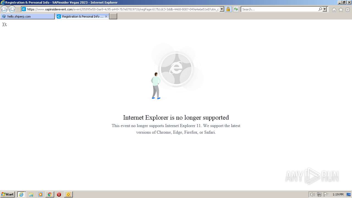Click the IE window title bar icon
This screenshot has height=198, width=352.
3,2
